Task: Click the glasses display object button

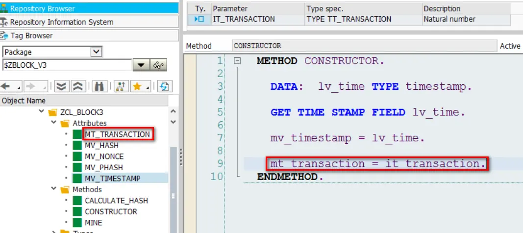Action: 158,65
